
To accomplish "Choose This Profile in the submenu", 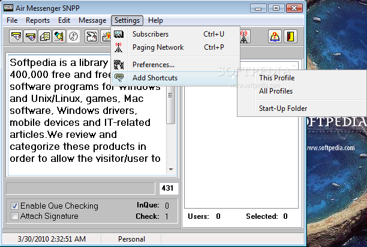I will 302,78.
